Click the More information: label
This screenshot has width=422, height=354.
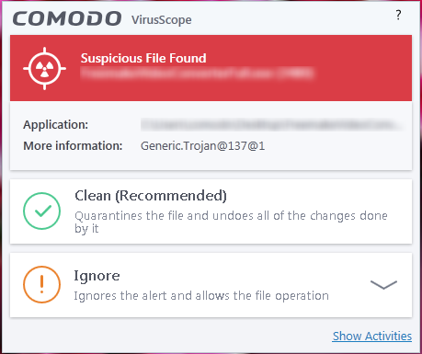(73, 146)
